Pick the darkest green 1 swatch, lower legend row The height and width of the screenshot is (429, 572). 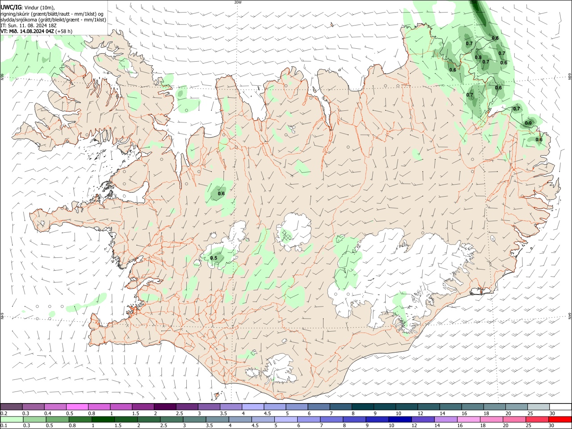tap(103, 420)
